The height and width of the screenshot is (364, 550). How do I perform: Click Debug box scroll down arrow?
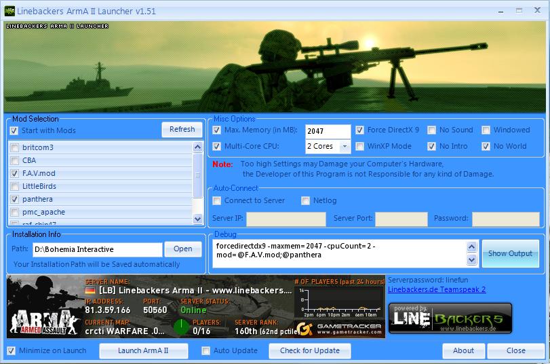[472, 259]
